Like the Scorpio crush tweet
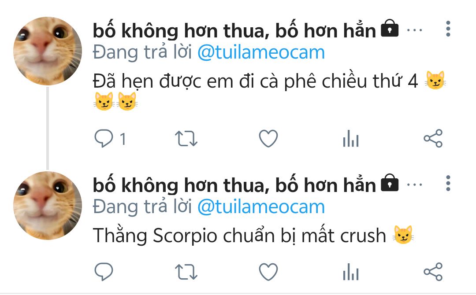The width and height of the screenshot is (476, 295). [268, 272]
